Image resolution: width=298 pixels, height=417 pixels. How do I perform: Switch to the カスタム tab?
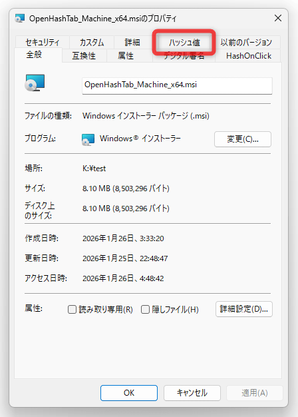92,42
